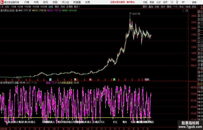This screenshot has height=130, width=203.
Task: Toggle the side panel icon next to diamond
Action: coord(187,11)
